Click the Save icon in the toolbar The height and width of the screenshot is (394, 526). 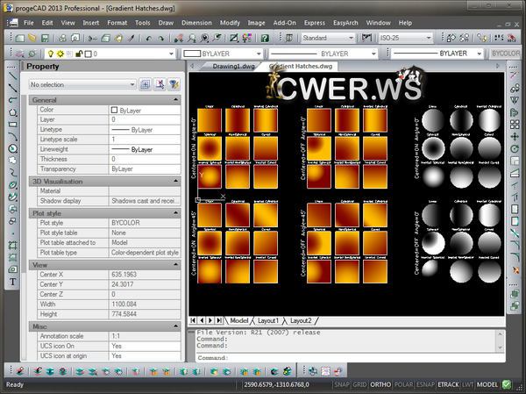[45, 39]
